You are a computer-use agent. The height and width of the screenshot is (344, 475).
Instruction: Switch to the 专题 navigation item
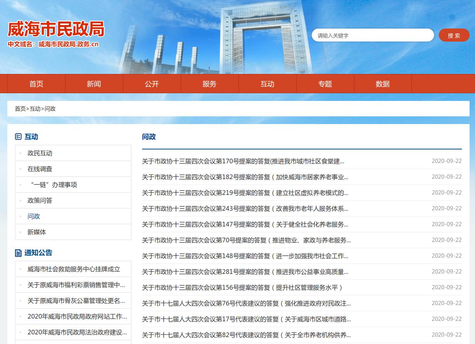(325, 84)
